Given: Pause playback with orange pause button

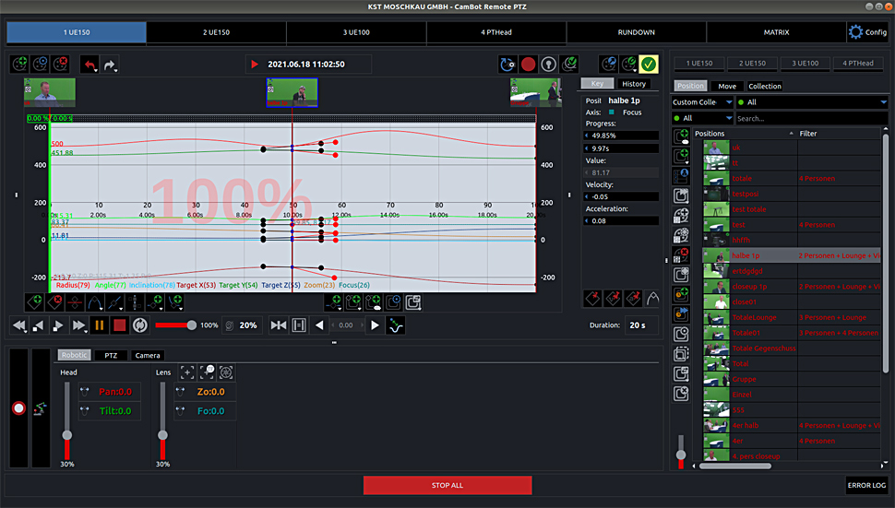Looking at the screenshot, I should (x=100, y=325).
